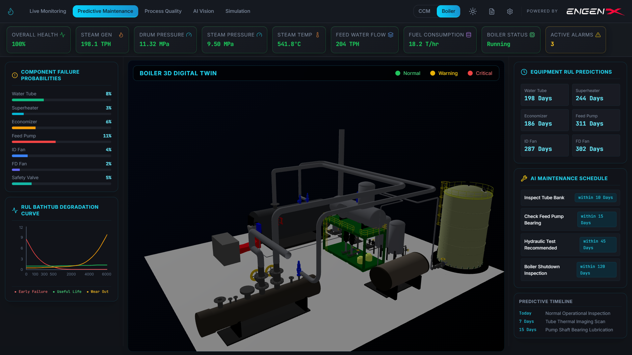Click the Superheater probability bar

(62, 114)
